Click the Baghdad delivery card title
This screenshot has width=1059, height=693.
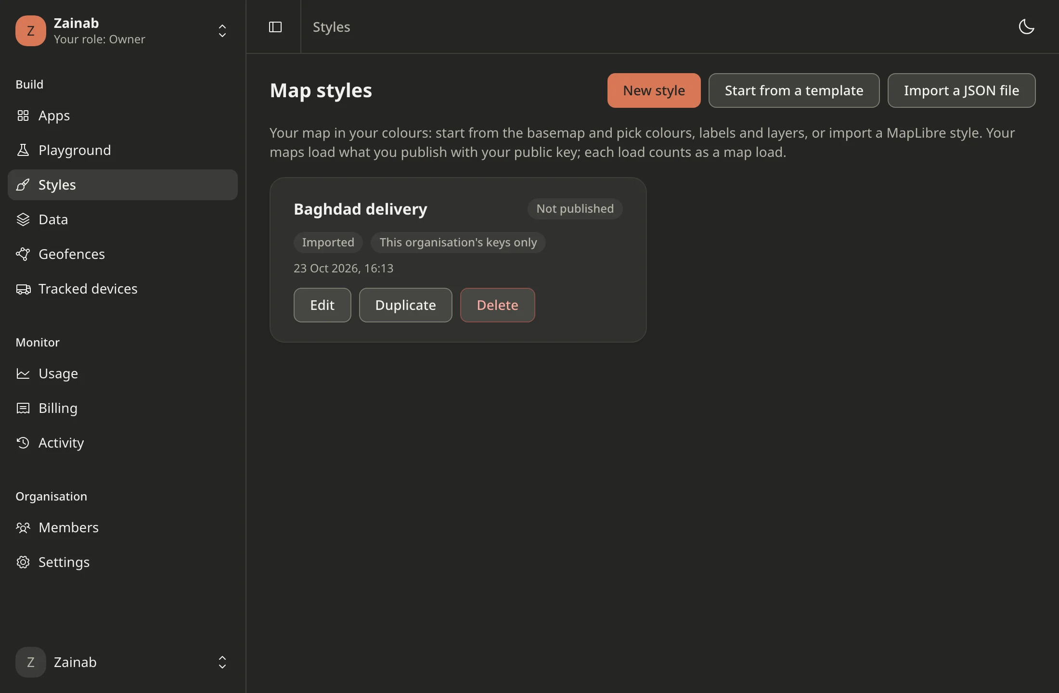pos(360,209)
